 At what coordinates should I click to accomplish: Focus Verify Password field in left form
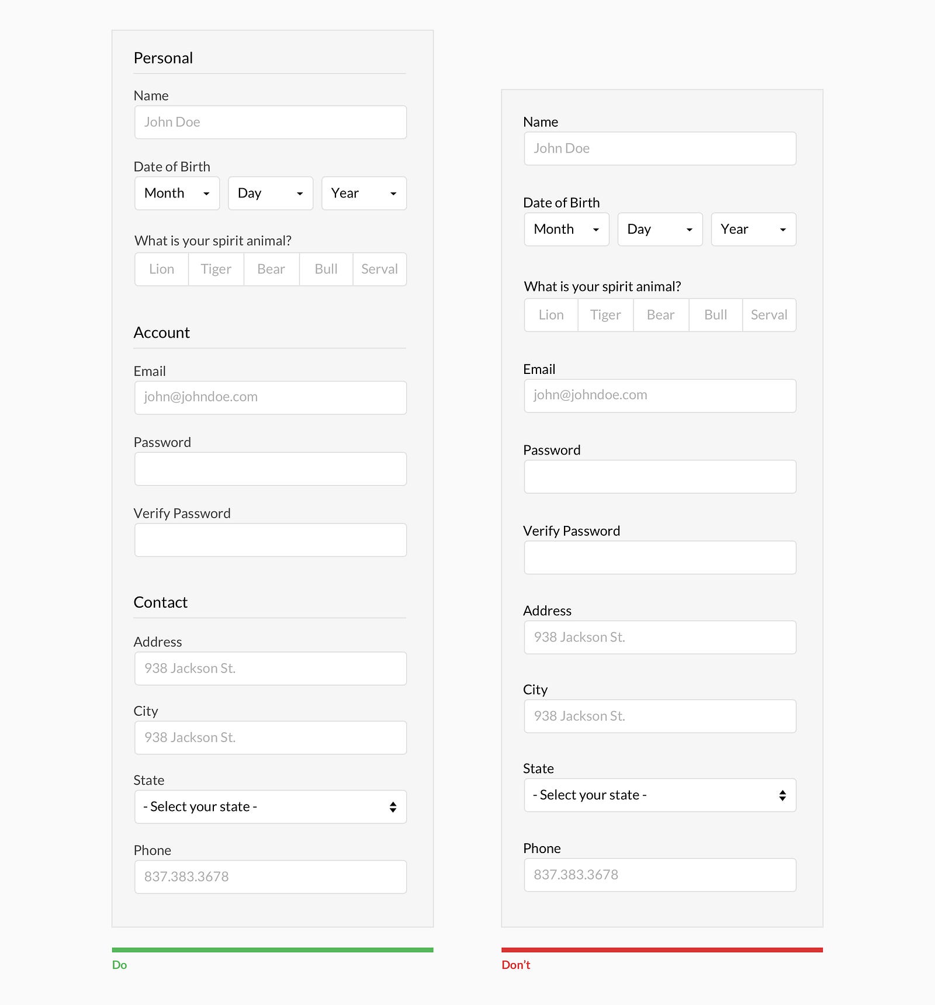tap(271, 540)
